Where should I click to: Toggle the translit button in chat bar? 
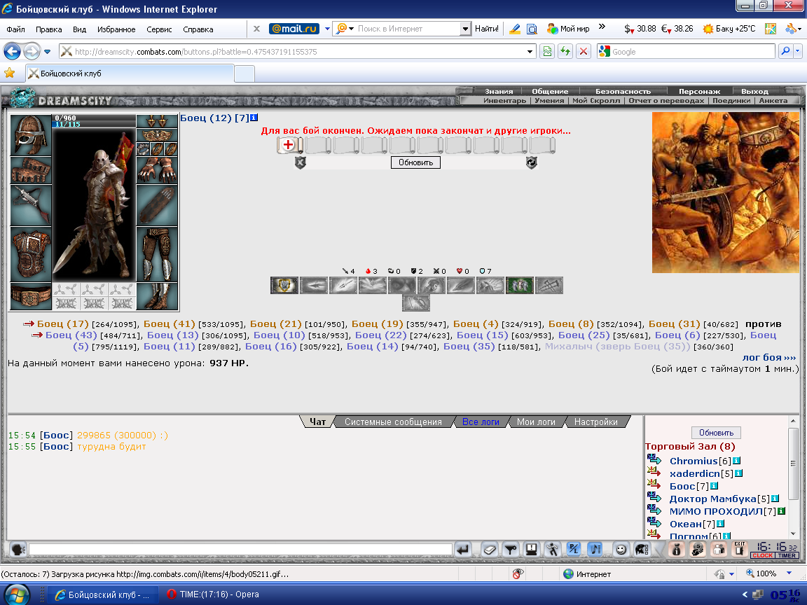click(x=573, y=550)
